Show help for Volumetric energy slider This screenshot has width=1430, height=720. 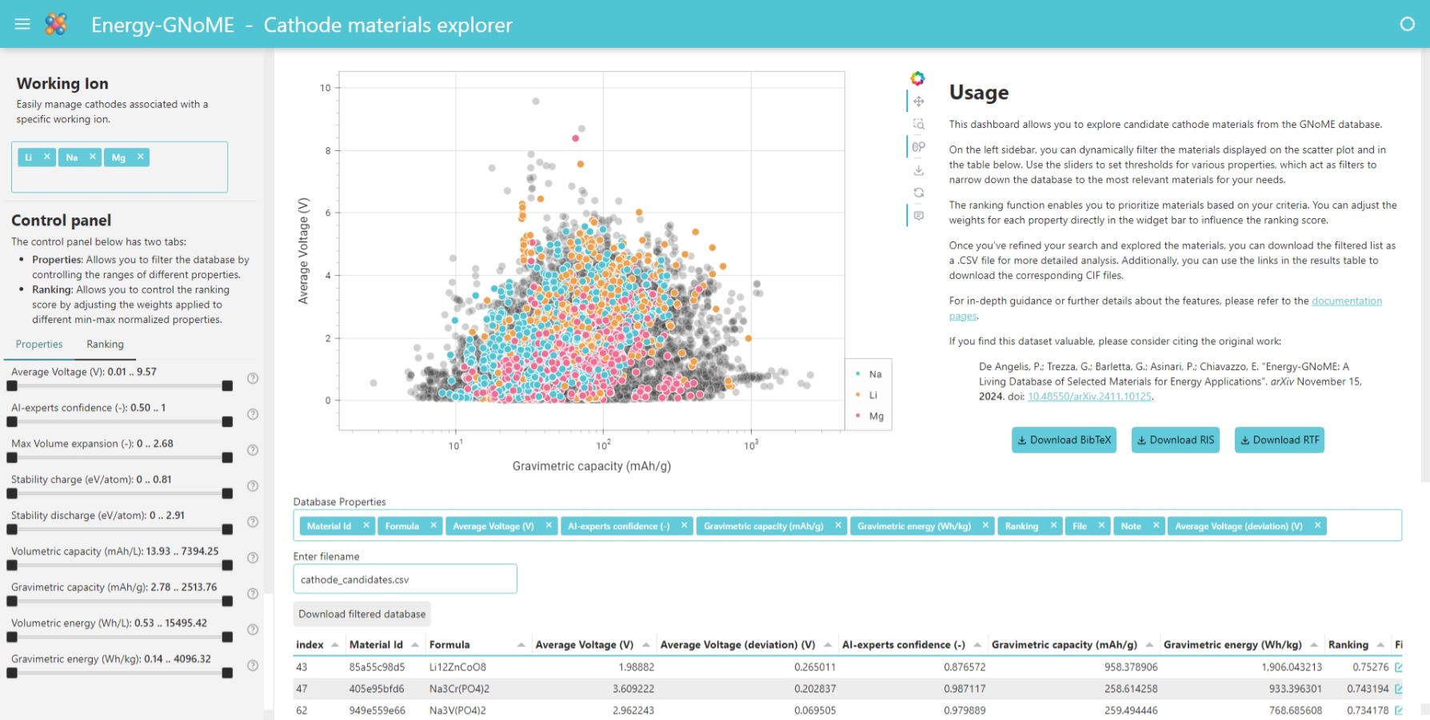point(253,630)
